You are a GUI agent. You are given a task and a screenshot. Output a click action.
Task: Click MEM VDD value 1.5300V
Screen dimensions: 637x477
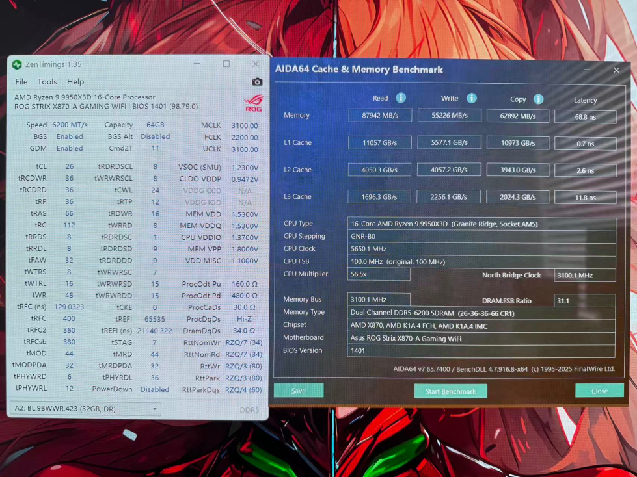(x=245, y=214)
